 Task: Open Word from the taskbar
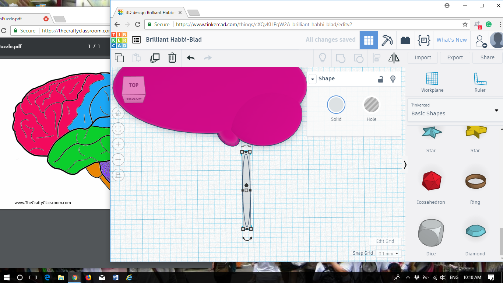coord(115,277)
